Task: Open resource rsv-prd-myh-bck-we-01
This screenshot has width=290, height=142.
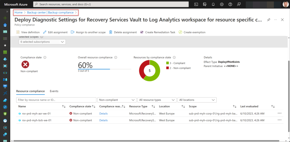Action: click(37, 120)
